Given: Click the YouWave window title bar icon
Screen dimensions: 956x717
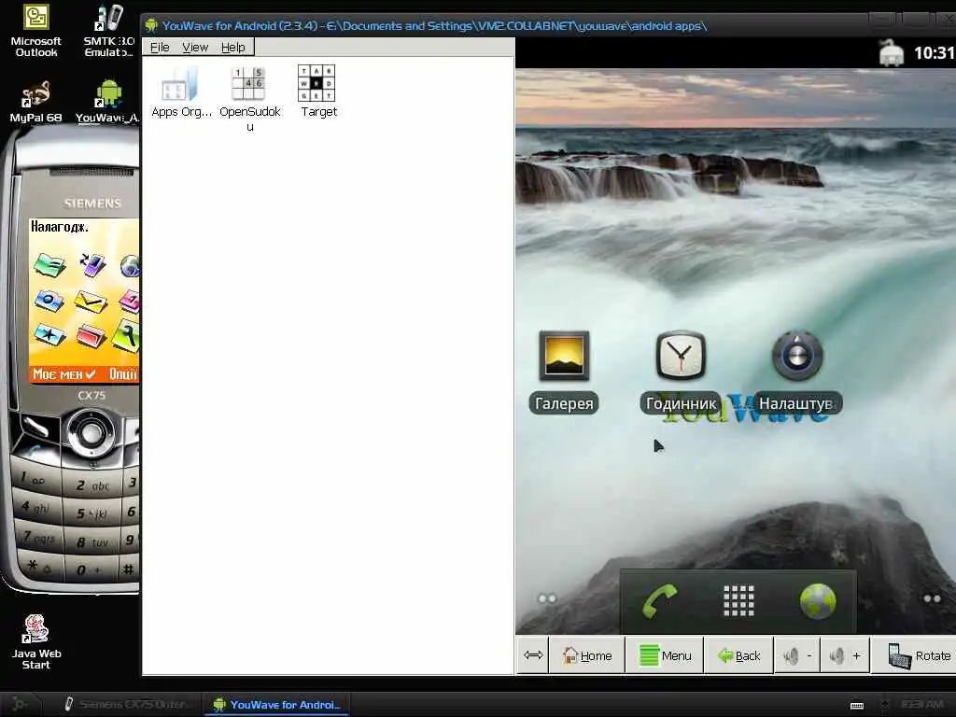Looking at the screenshot, I should tap(151, 25).
